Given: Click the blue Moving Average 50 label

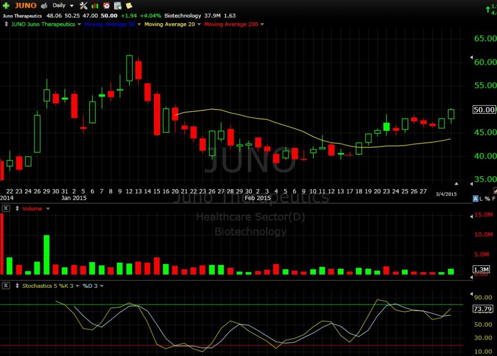Looking at the screenshot, I should click(x=110, y=24).
